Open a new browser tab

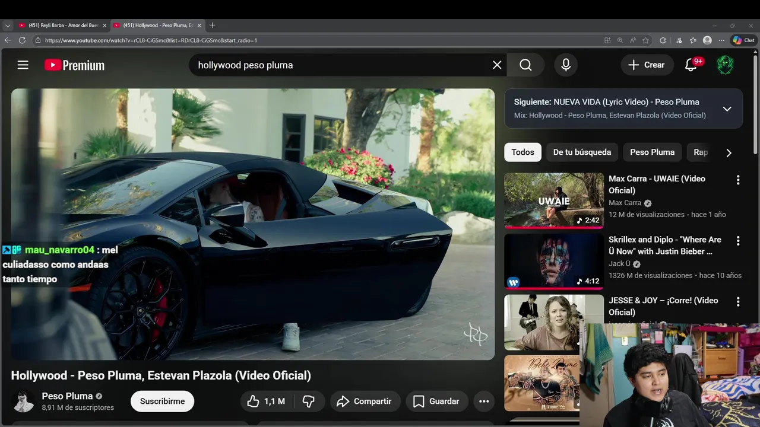click(x=212, y=26)
